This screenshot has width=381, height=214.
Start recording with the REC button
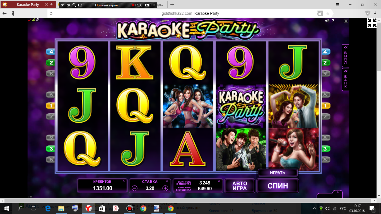(x=137, y=5)
